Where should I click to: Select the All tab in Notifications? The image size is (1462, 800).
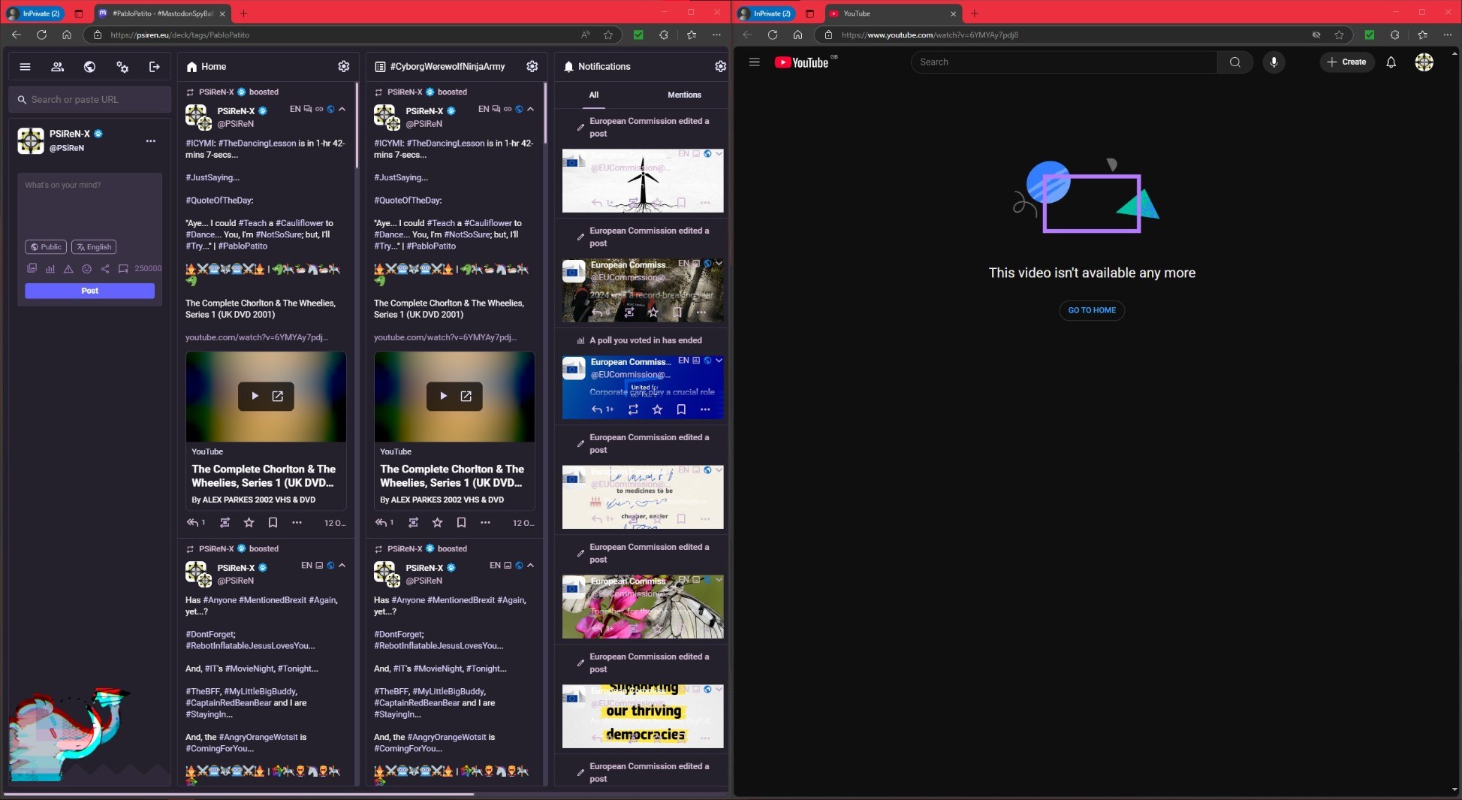pos(594,95)
